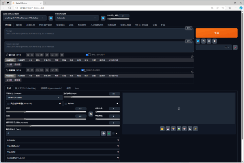The height and width of the screenshot is (163, 244).
Task: Expand the Hires. fix section arrow
Action: click(x=60, y=103)
